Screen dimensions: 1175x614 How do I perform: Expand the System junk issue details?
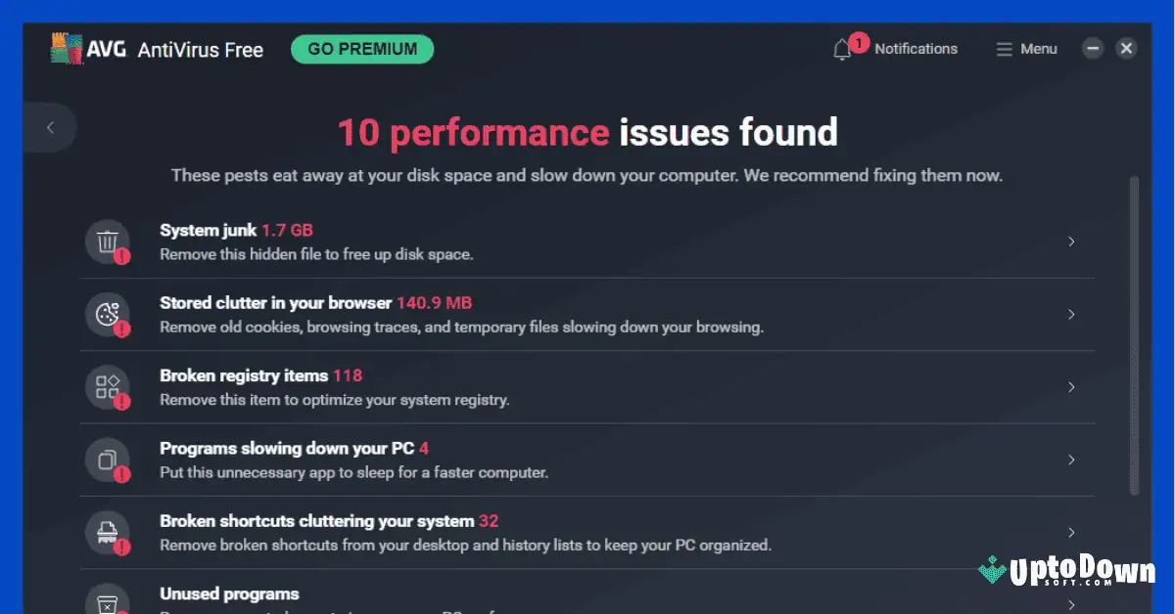(x=1071, y=241)
